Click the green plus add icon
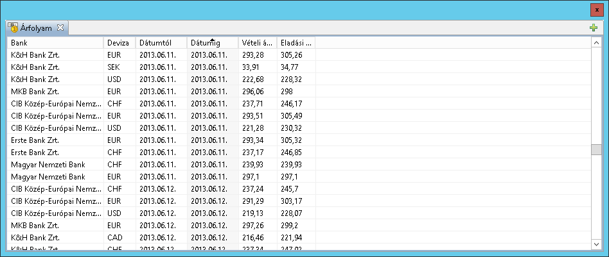The image size is (609, 257). point(593,28)
